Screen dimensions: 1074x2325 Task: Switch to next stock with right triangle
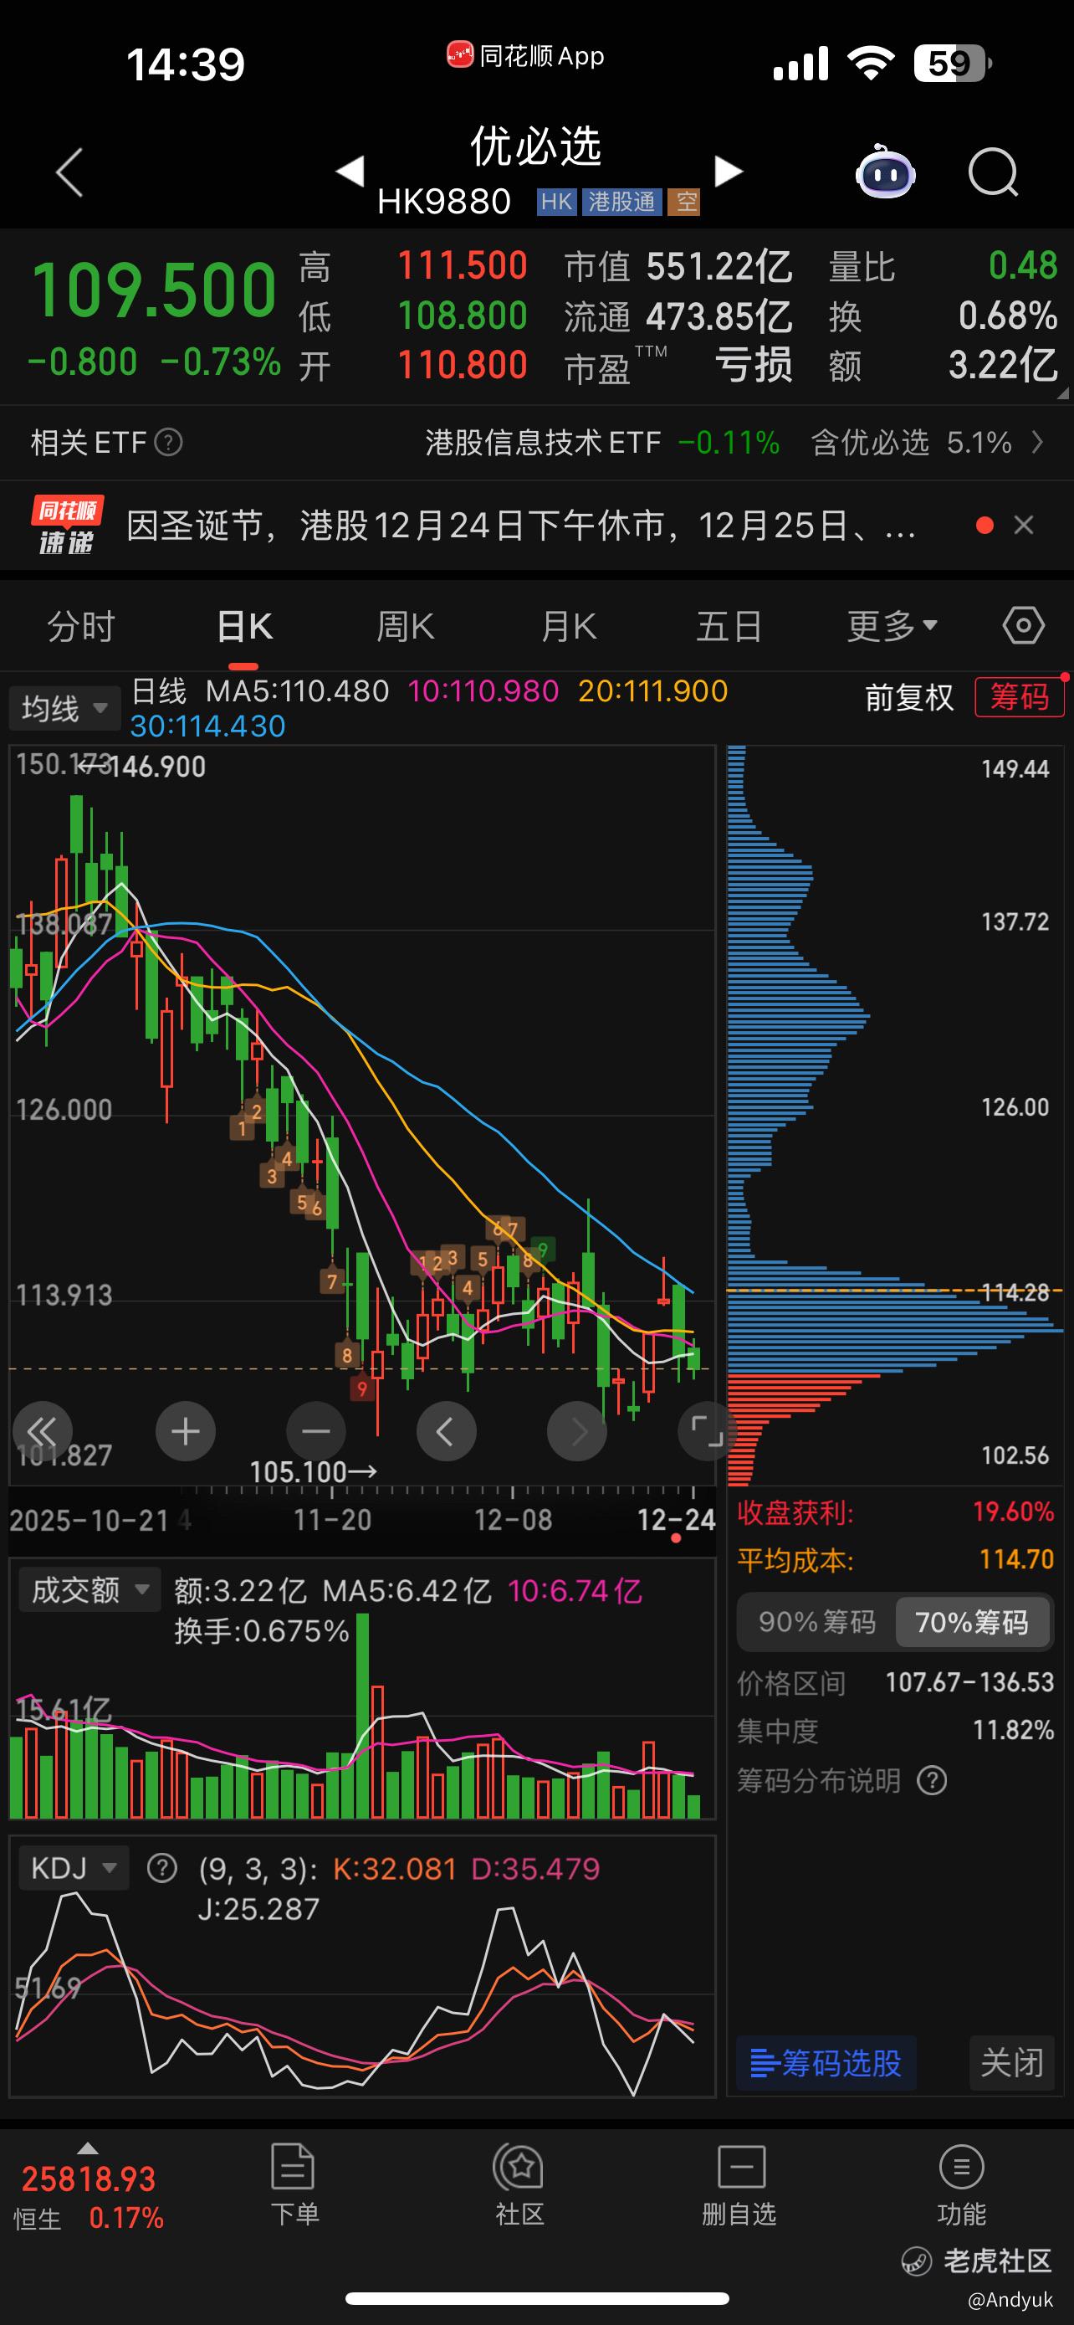tap(728, 171)
